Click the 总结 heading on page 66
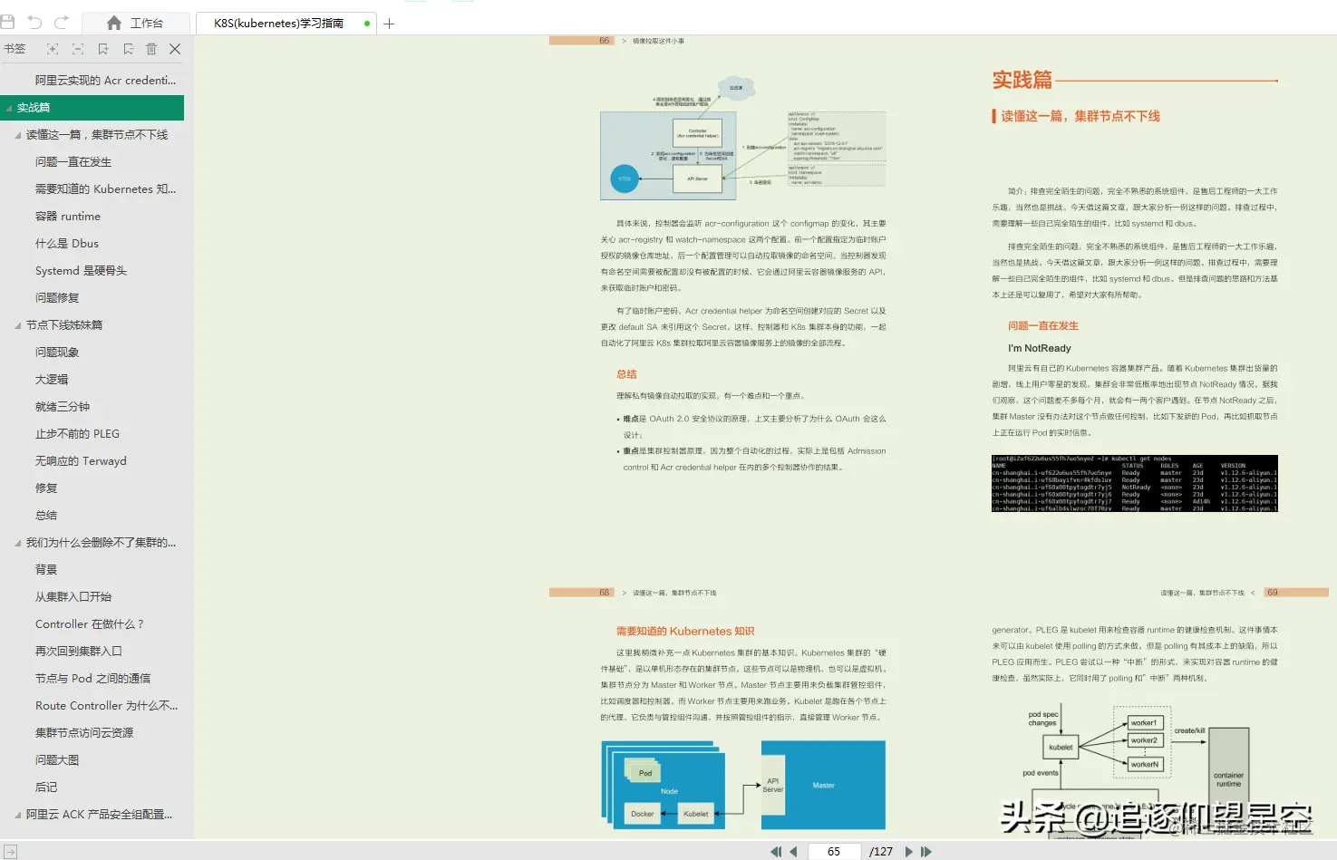This screenshot has height=860, width=1337. 626,374
